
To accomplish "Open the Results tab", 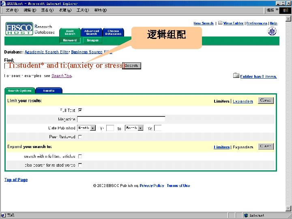I will 49,90.
